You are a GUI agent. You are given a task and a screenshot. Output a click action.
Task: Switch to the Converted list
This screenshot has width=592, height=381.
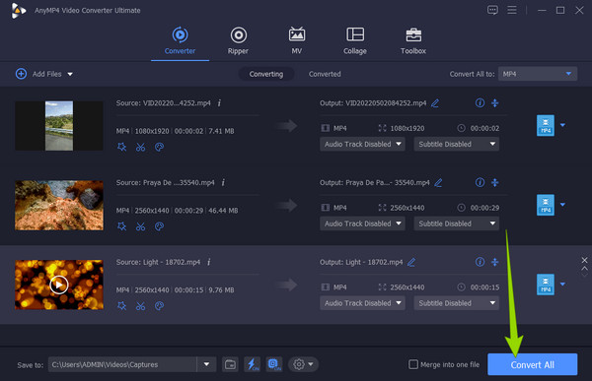coord(325,74)
